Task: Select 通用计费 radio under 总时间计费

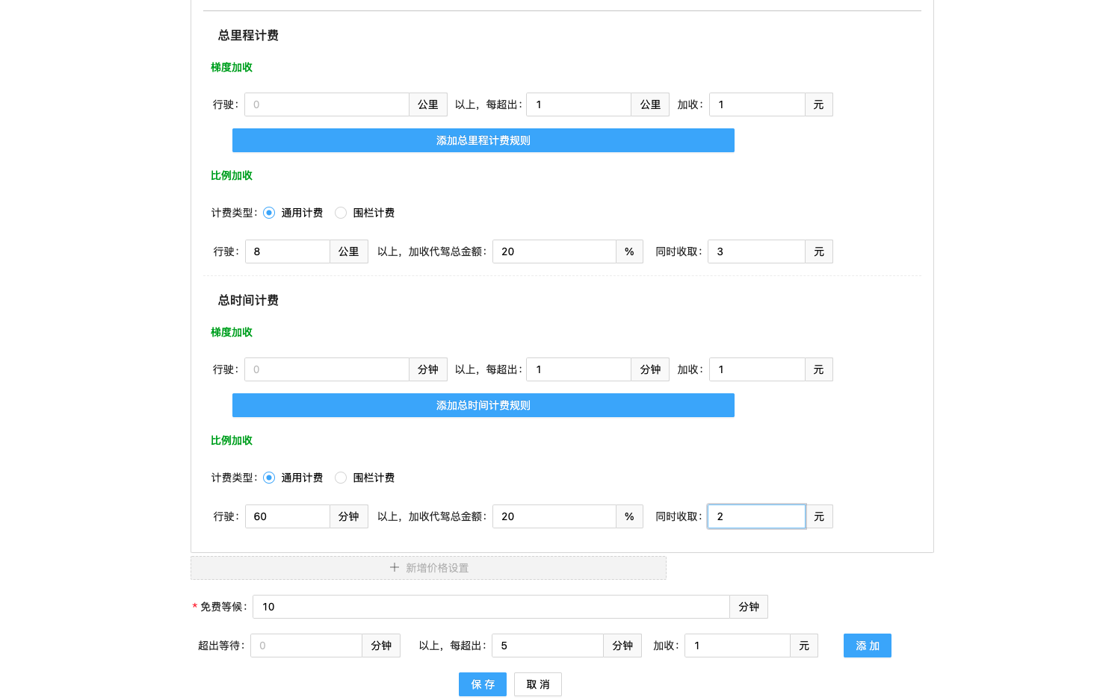Action: point(269,478)
